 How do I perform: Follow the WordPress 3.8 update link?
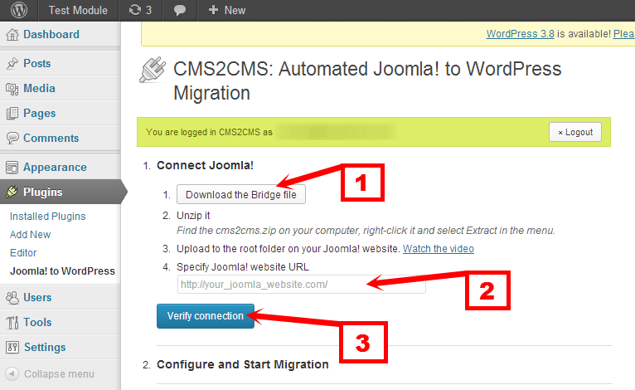(520, 34)
